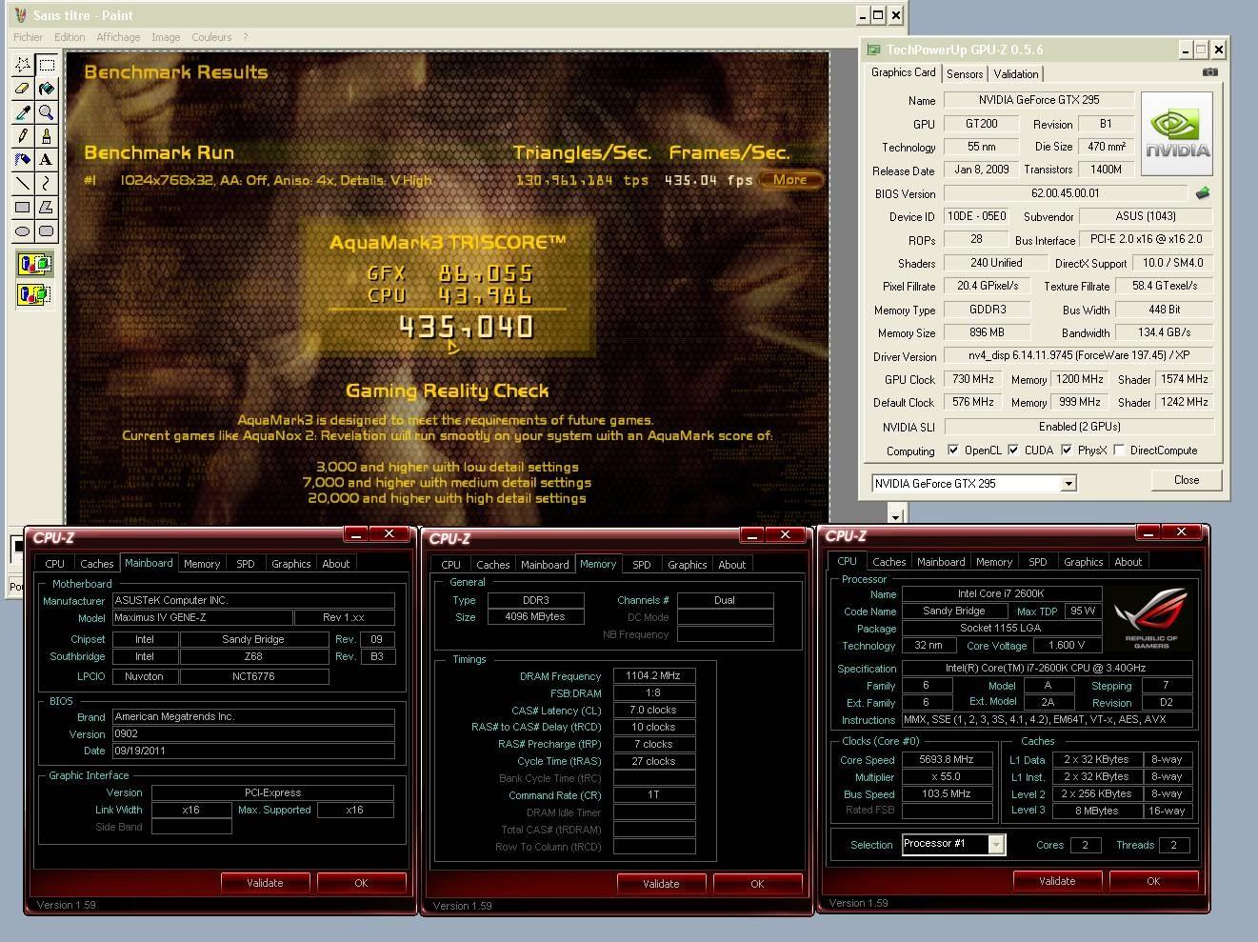Select the Brush tool in Paint

tap(47, 136)
